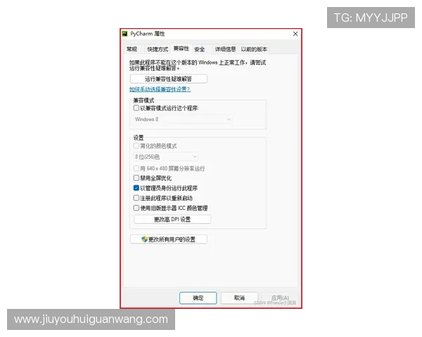The height and width of the screenshot is (337, 422).
Task: Click the 应用(A) button
Action: 280,298
